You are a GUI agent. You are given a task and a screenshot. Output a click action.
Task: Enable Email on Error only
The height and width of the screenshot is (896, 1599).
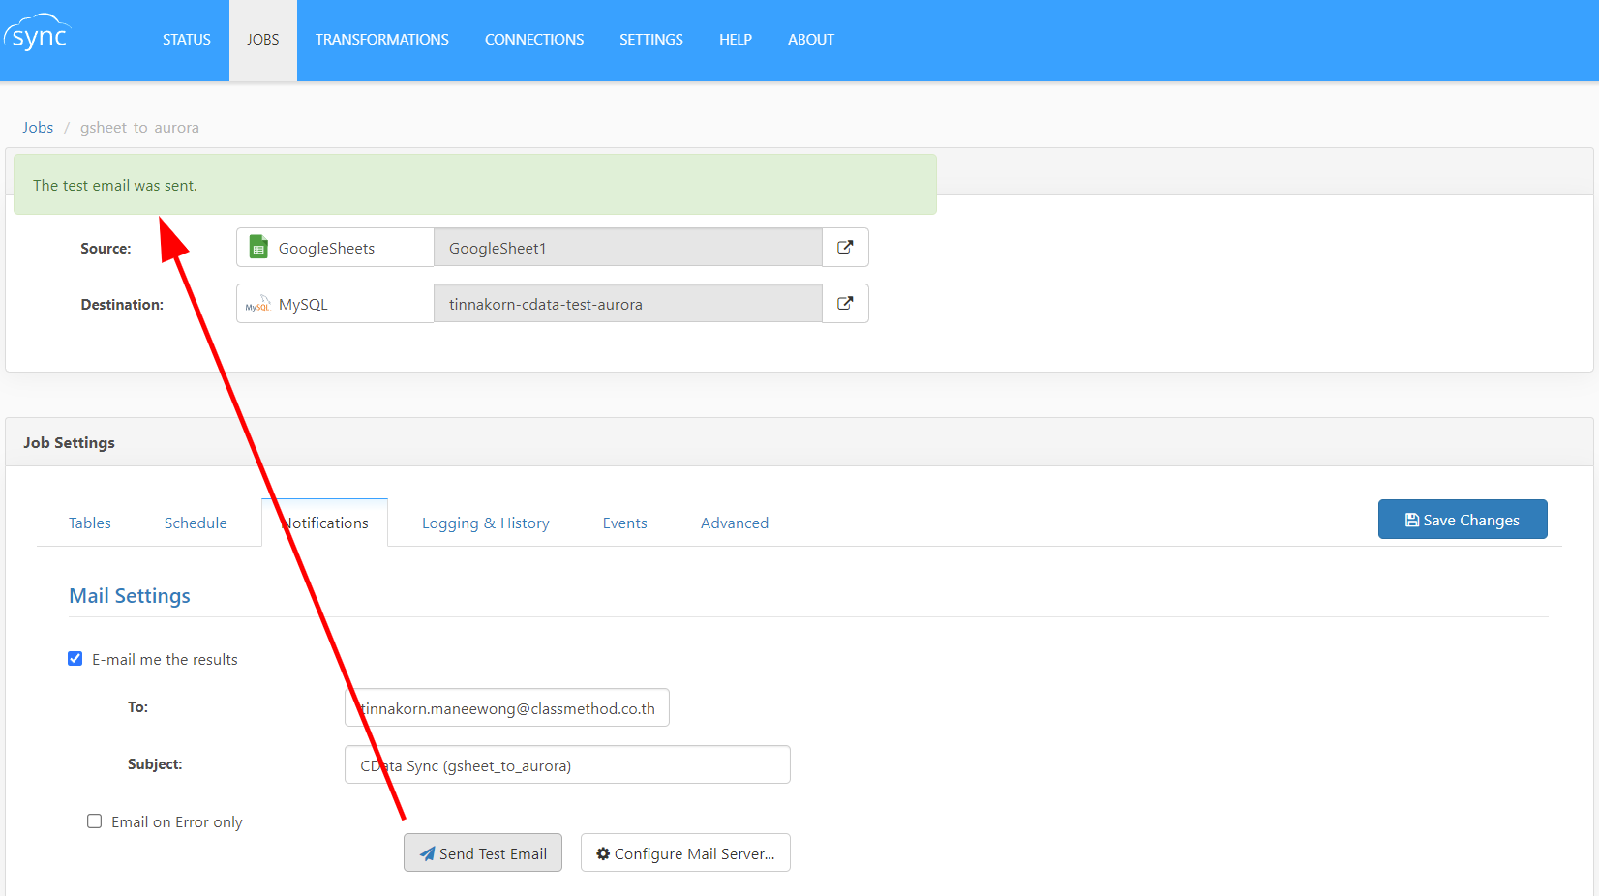pos(94,821)
